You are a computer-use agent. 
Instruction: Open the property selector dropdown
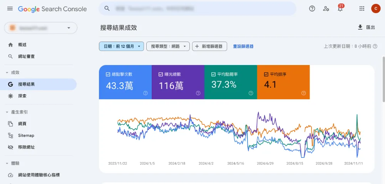pyautogui.click(x=41, y=28)
